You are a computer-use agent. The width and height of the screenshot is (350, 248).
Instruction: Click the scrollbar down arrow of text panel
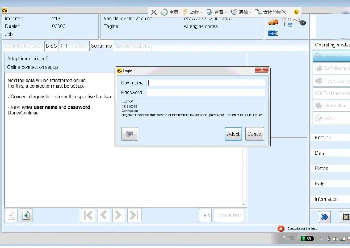point(244,204)
